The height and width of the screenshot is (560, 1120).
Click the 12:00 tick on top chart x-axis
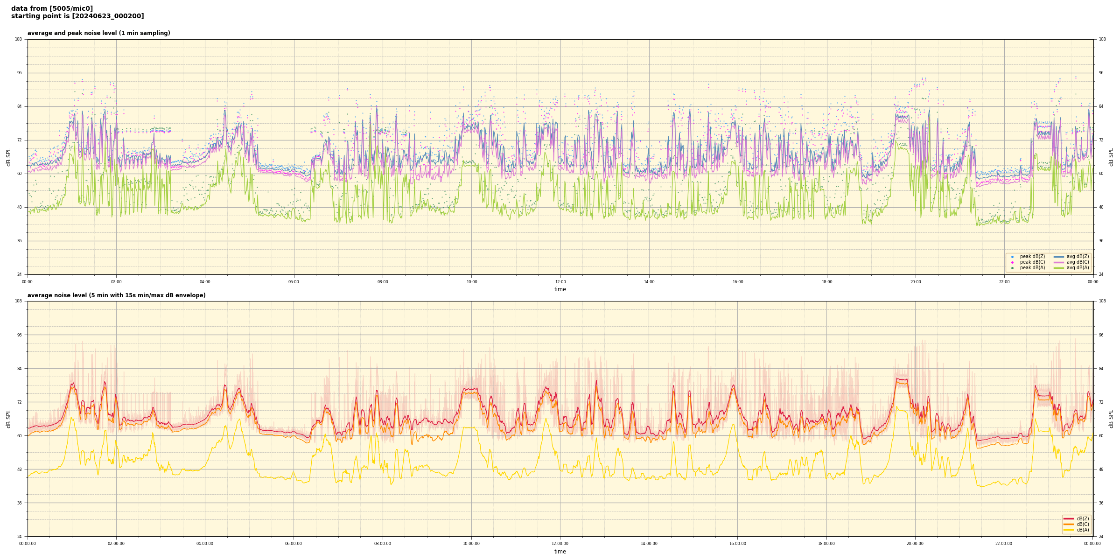coord(560,282)
